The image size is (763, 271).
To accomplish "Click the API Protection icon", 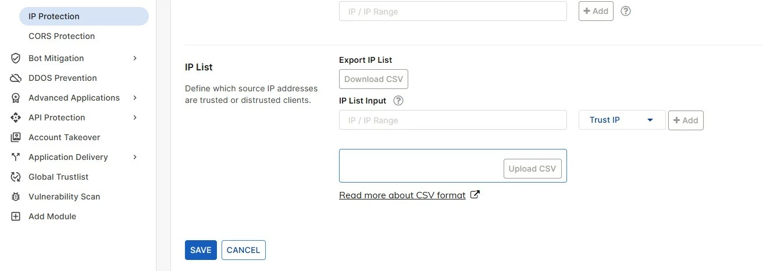I will (16, 117).
